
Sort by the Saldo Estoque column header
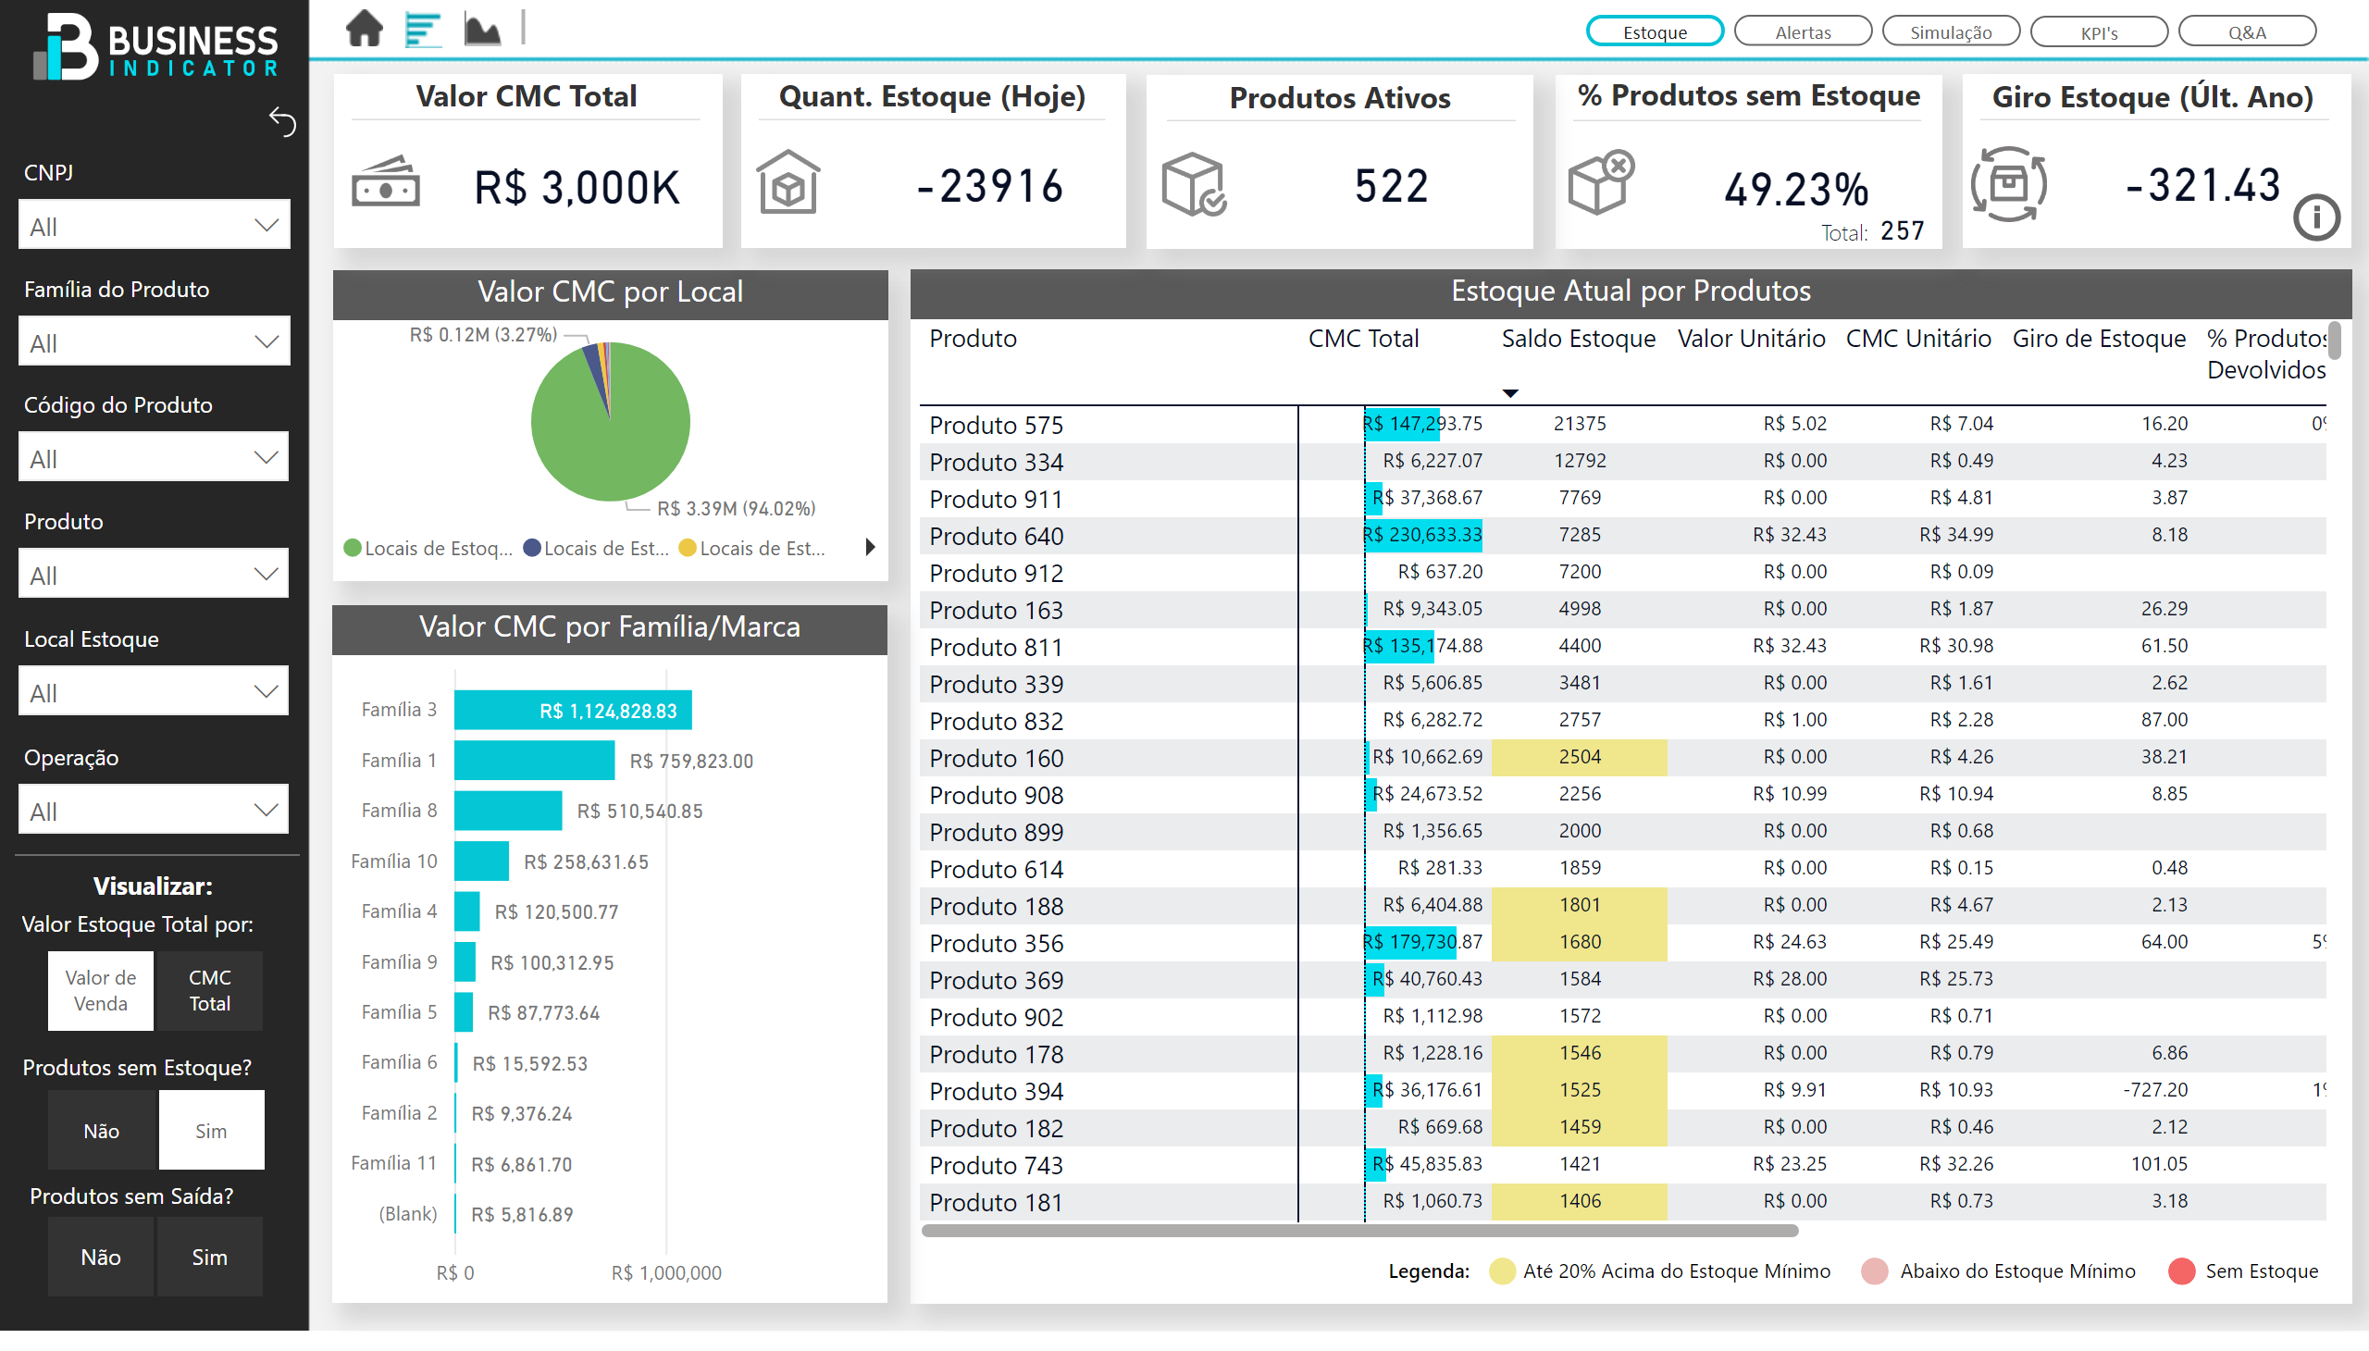click(x=1578, y=339)
